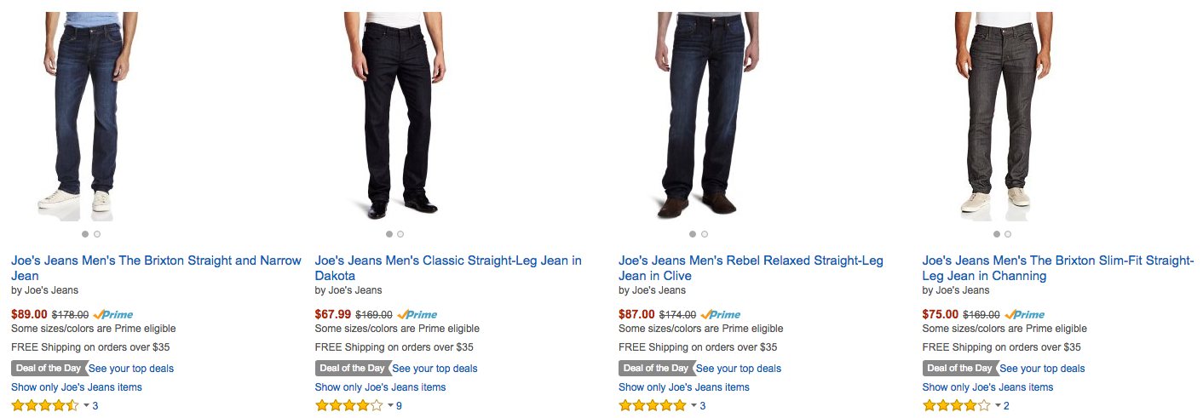This screenshot has width=1203, height=418.
Task: Click Deal of the Day badge under Dakota jean
Action: pyautogui.click(x=352, y=369)
